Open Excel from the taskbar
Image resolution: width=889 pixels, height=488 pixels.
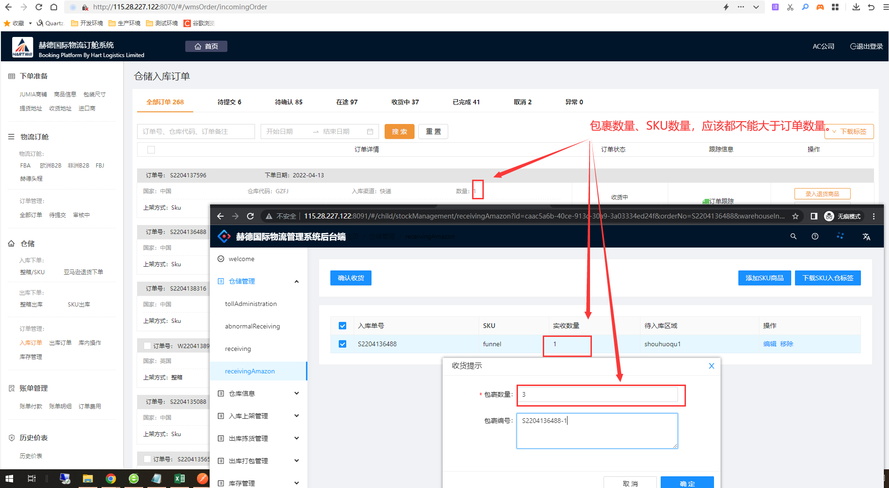click(x=179, y=478)
